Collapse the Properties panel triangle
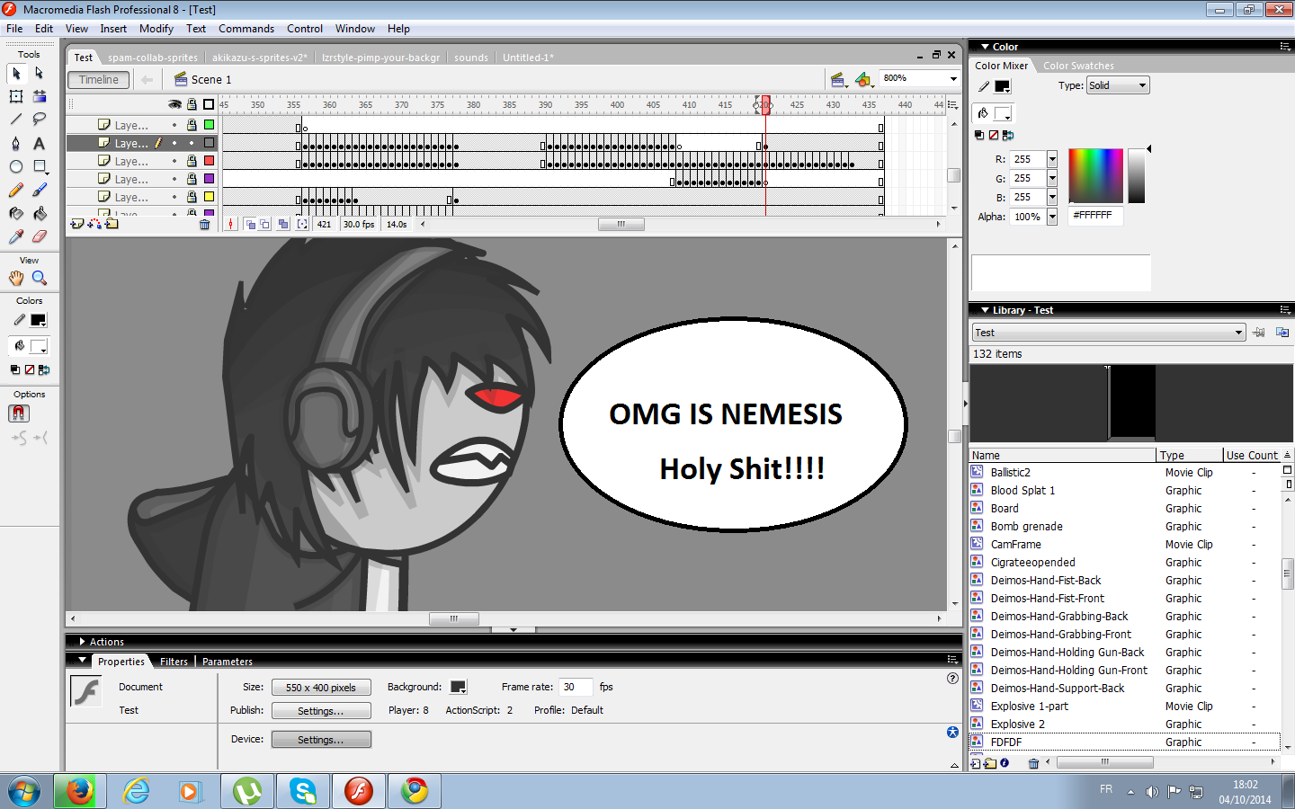The width and height of the screenshot is (1295, 809). click(82, 661)
